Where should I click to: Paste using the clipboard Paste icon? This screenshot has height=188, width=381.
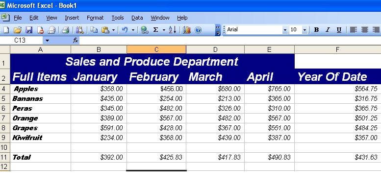[x=105, y=30]
